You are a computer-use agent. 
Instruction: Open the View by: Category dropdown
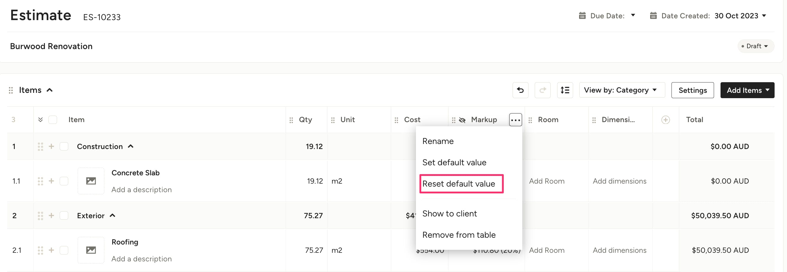tap(621, 90)
